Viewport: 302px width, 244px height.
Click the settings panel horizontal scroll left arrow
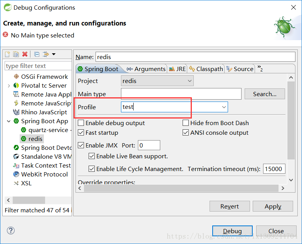click(x=80, y=188)
